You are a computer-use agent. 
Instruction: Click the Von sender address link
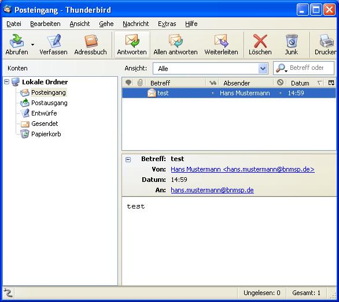tap(242, 169)
